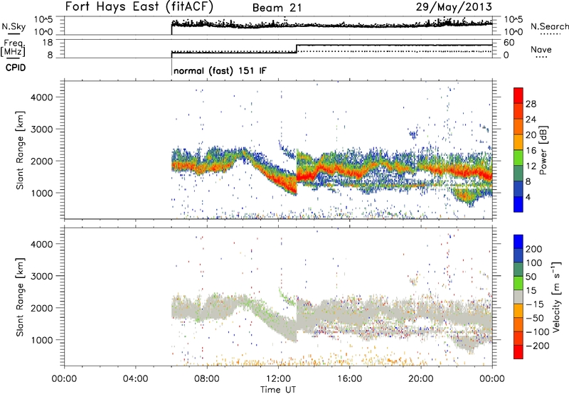Click the '4000' tick on power panel
This screenshot has width=569, height=394.
coord(41,97)
